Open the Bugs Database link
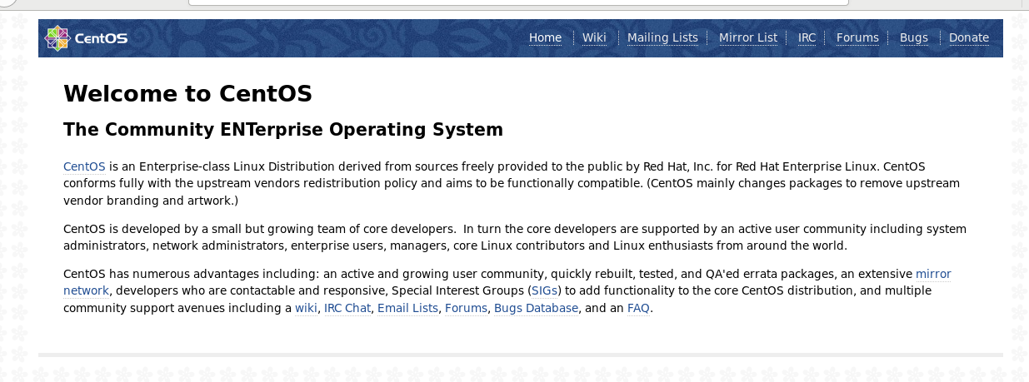 tap(536, 308)
